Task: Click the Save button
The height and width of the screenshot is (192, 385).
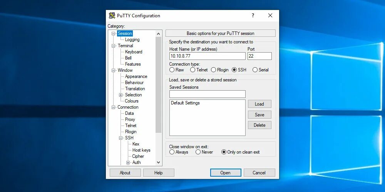Action: coord(259,114)
